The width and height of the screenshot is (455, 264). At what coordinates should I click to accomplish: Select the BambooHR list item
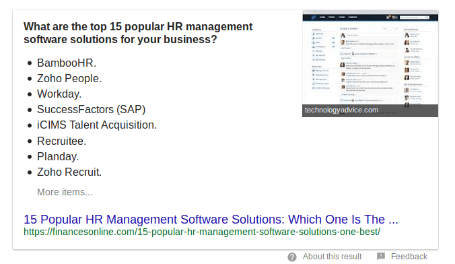[67, 63]
